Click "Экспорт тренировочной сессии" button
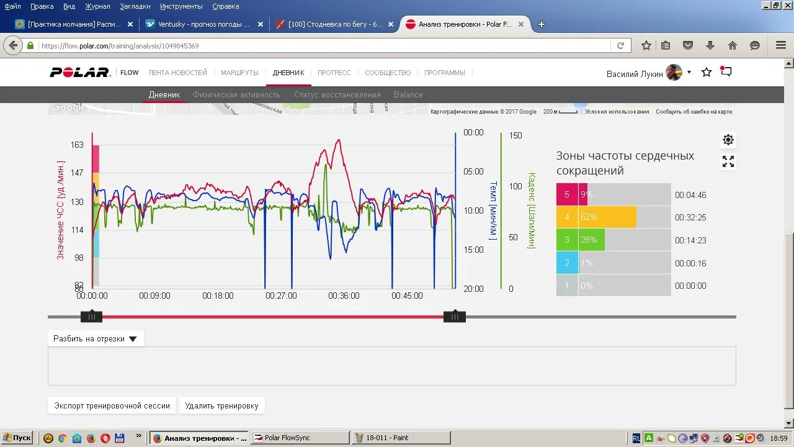 click(x=112, y=405)
